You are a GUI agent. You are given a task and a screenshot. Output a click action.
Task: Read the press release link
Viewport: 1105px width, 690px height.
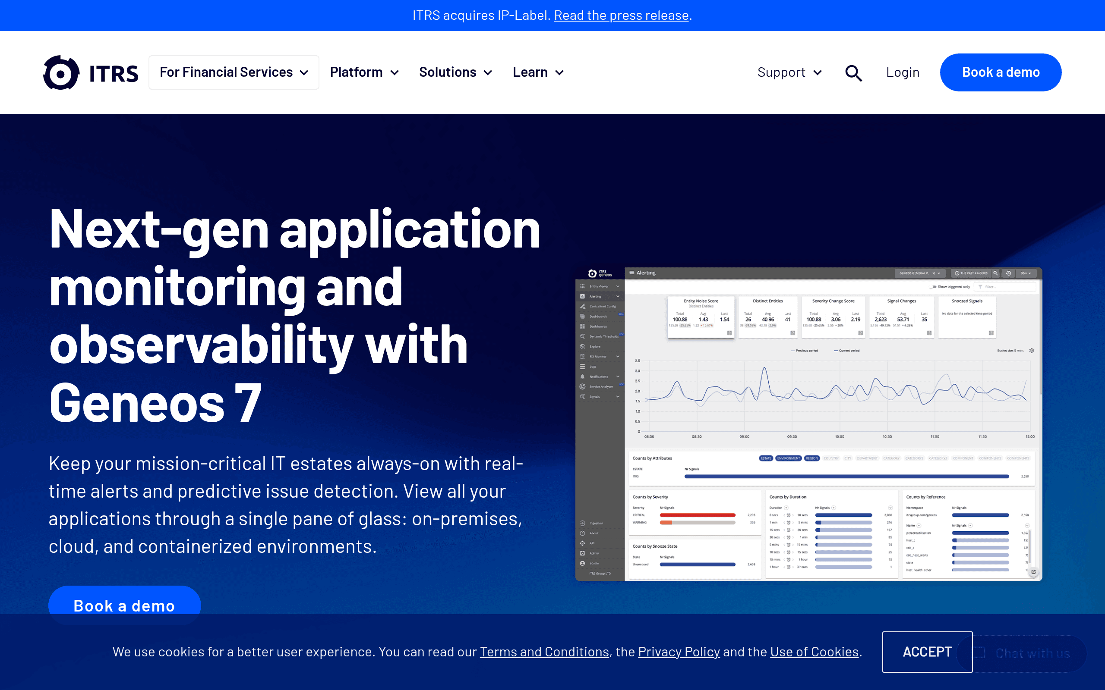[x=621, y=16]
